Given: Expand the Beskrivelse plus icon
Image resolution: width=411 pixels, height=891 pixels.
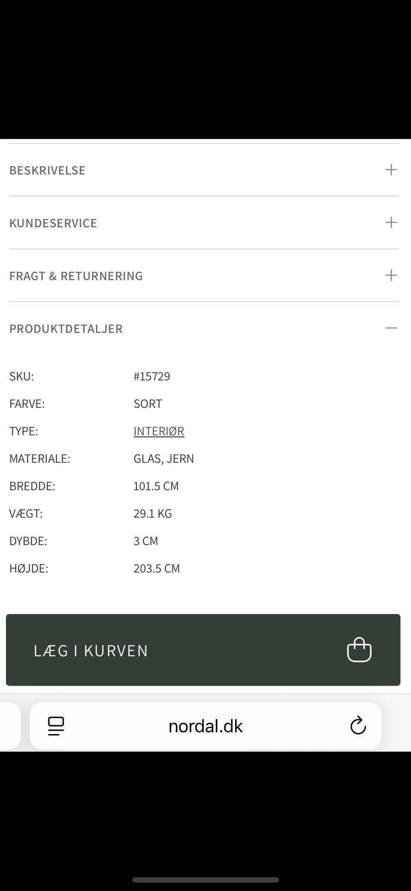Looking at the screenshot, I should [x=391, y=170].
